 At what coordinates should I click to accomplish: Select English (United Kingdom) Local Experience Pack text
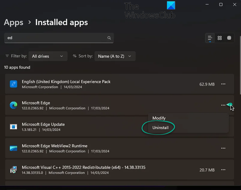pos(66,82)
